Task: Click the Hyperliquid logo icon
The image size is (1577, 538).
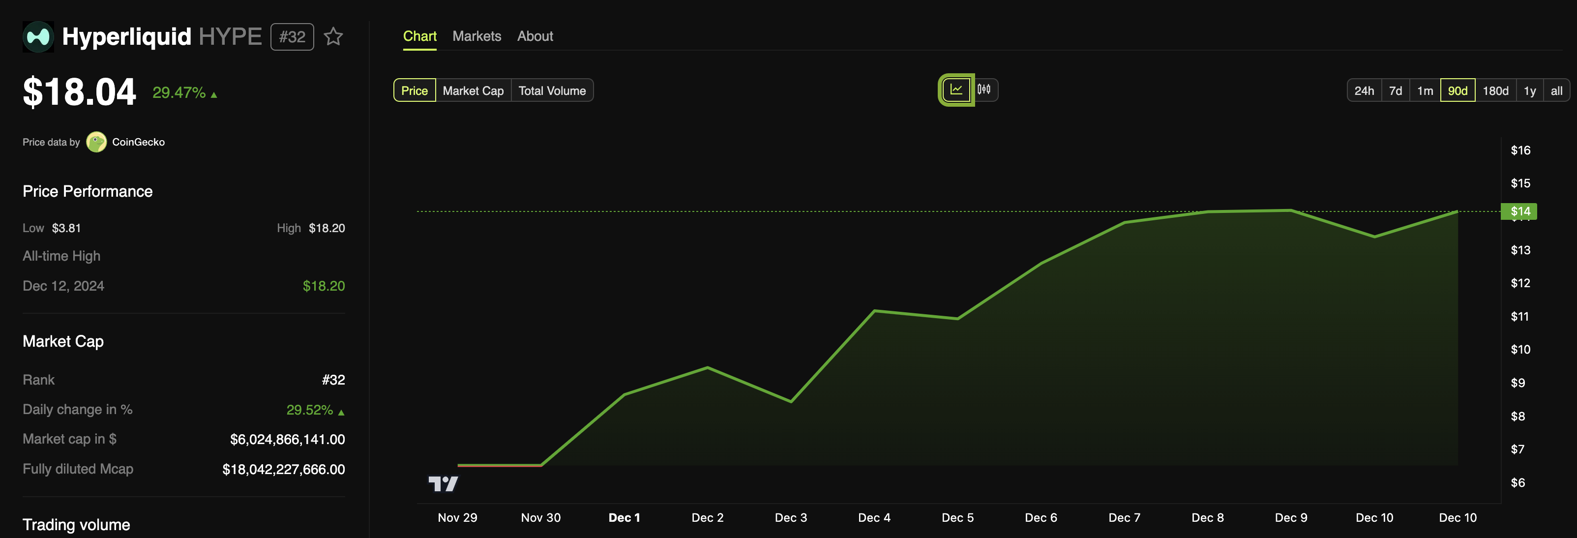Action: 38,37
